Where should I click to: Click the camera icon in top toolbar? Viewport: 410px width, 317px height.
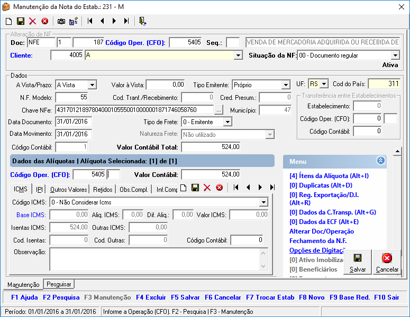coord(61,21)
